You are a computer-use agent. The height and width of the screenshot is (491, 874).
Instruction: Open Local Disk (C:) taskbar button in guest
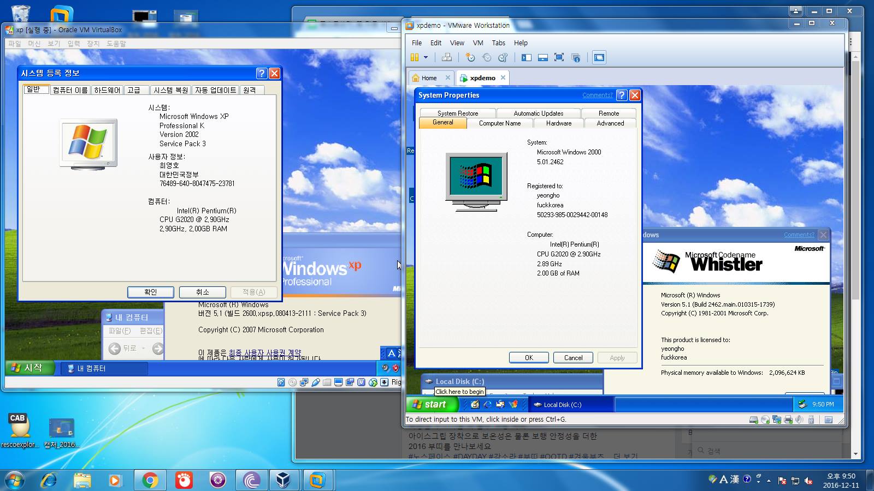(571, 404)
